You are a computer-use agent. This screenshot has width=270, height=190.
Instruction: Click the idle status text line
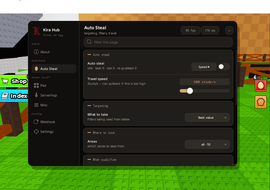click(x=112, y=68)
